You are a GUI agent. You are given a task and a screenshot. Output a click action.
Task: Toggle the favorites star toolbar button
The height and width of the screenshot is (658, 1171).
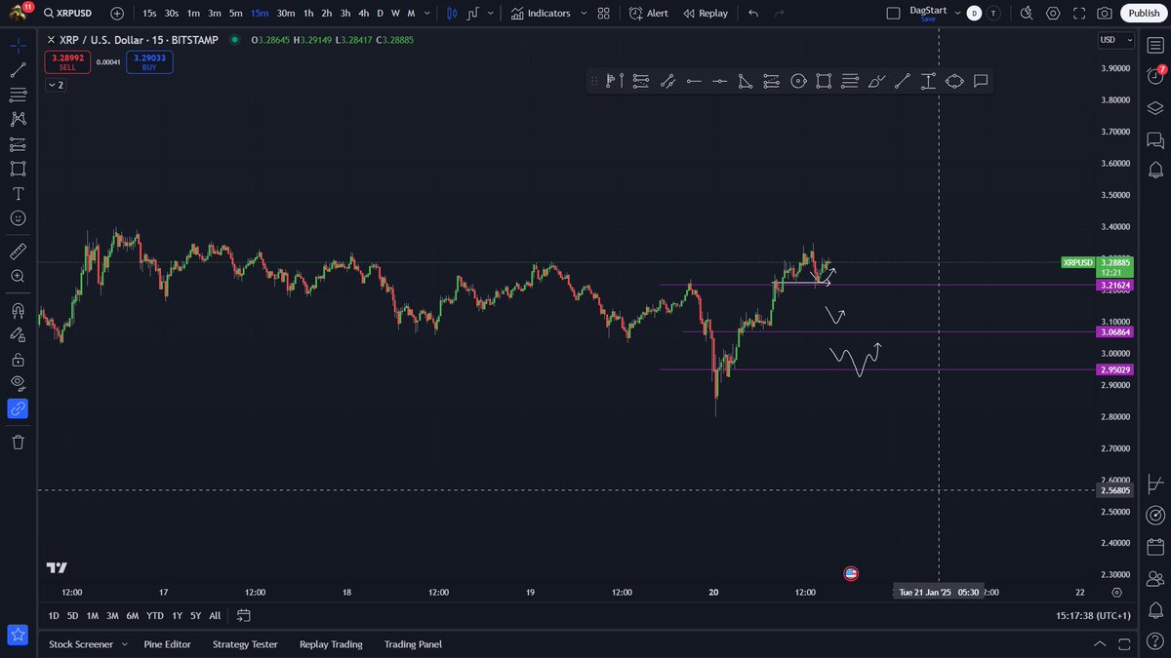click(x=18, y=635)
